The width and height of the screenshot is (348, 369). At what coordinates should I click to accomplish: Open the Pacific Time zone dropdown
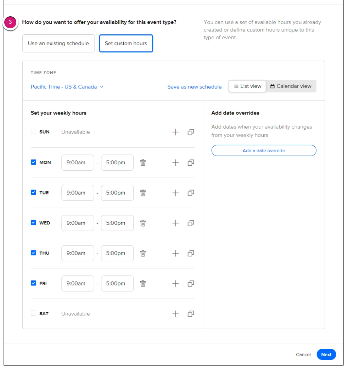click(x=67, y=87)
